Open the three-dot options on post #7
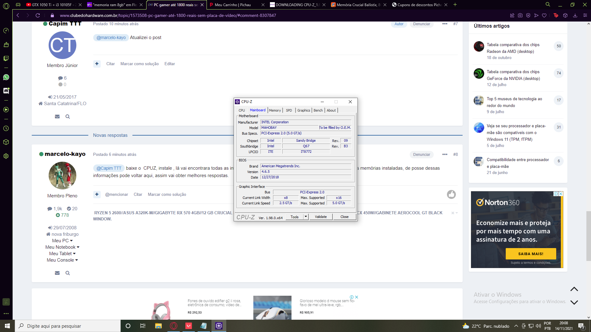 (445, 24)
